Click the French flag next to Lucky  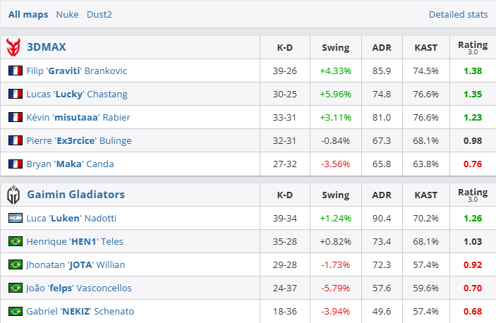click(15, 95)
